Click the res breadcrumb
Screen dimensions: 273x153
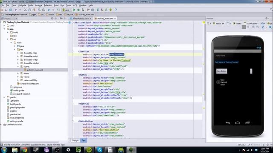(x=59, y=14)
